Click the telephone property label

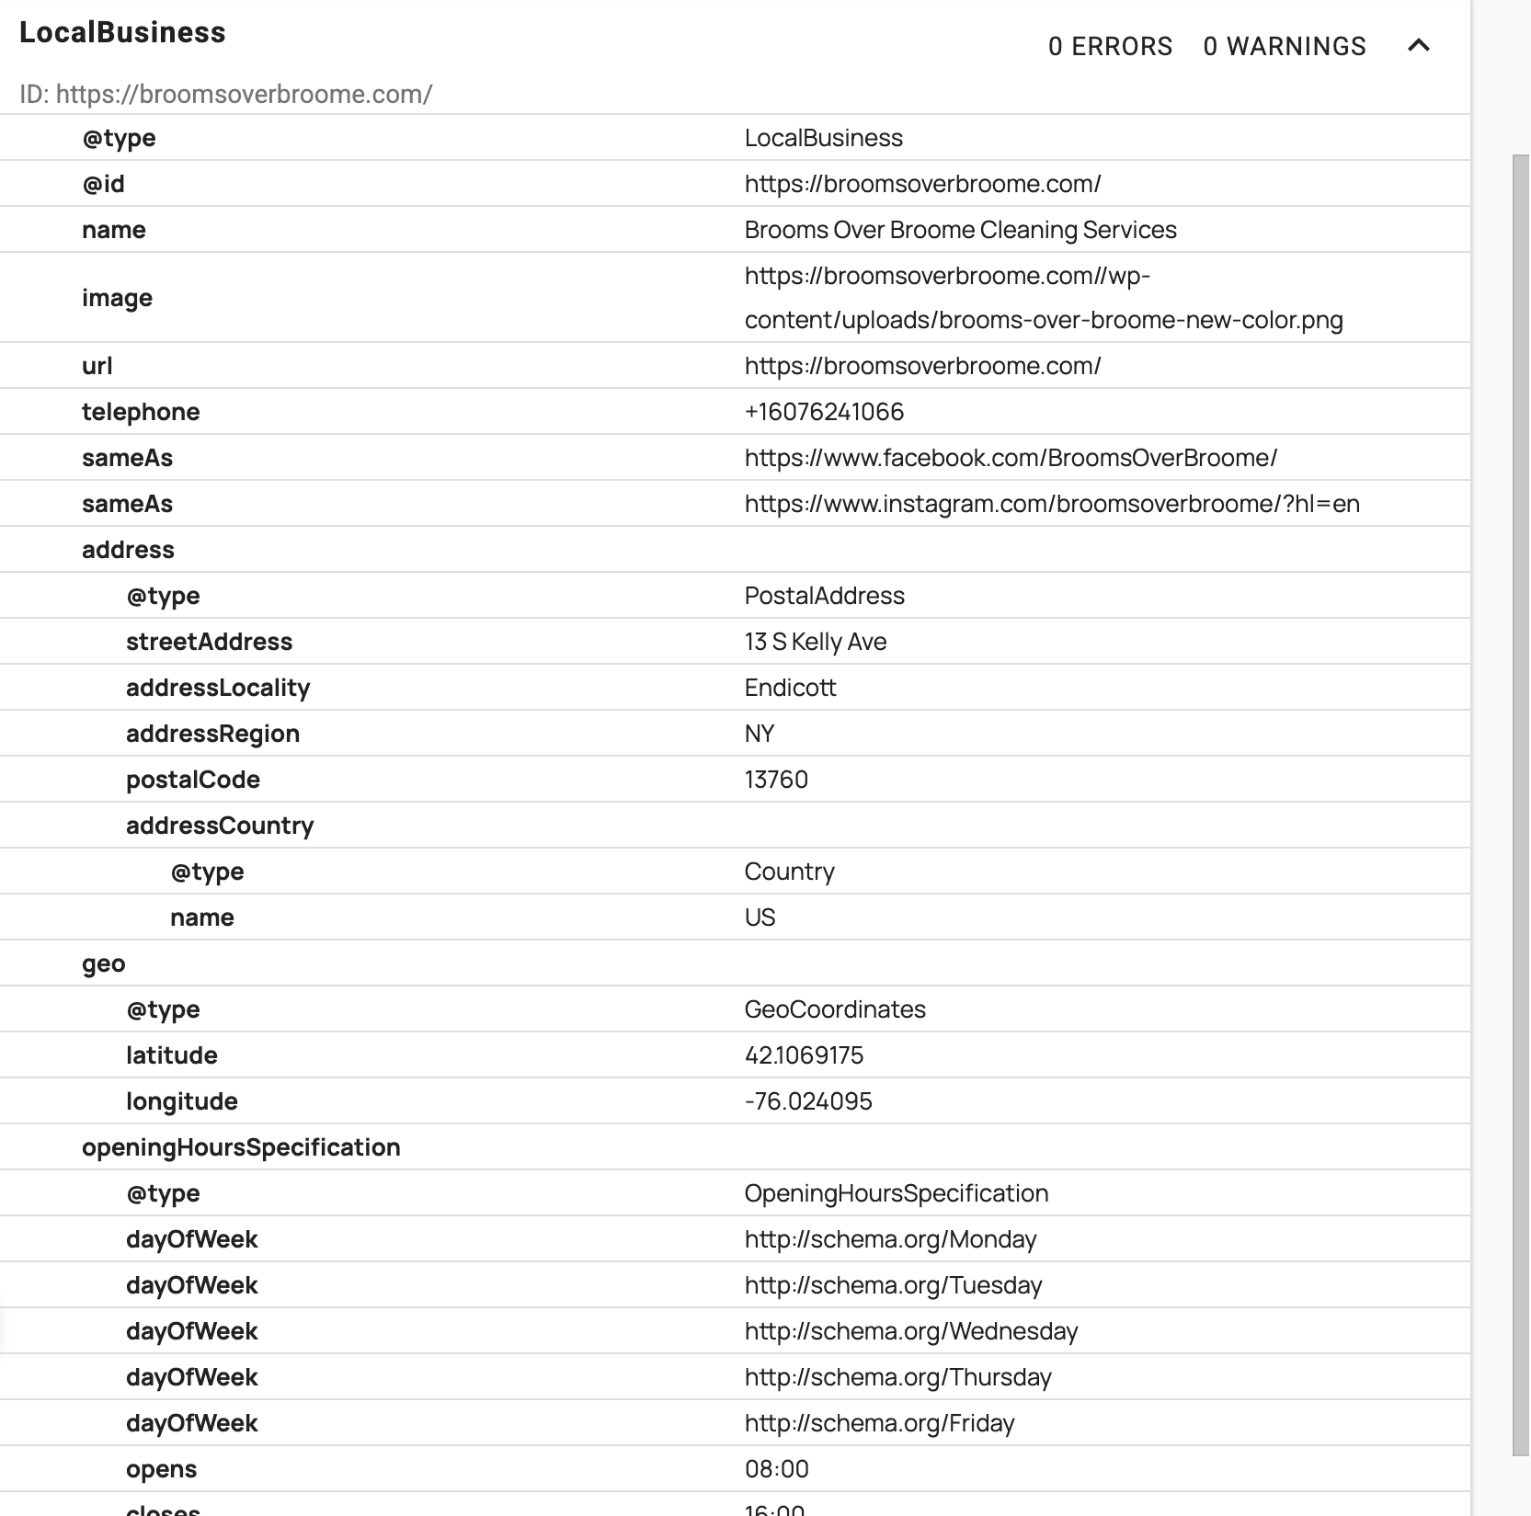141,412
